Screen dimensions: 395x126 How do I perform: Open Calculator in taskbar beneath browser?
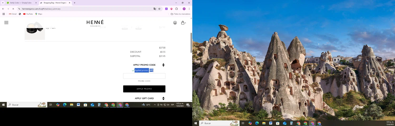click(x=99, y=105)
